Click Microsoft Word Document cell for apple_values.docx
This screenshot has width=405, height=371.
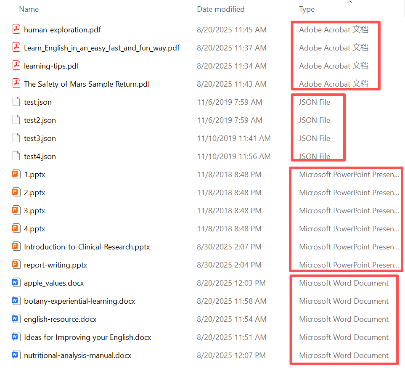[x=344, y=283]
